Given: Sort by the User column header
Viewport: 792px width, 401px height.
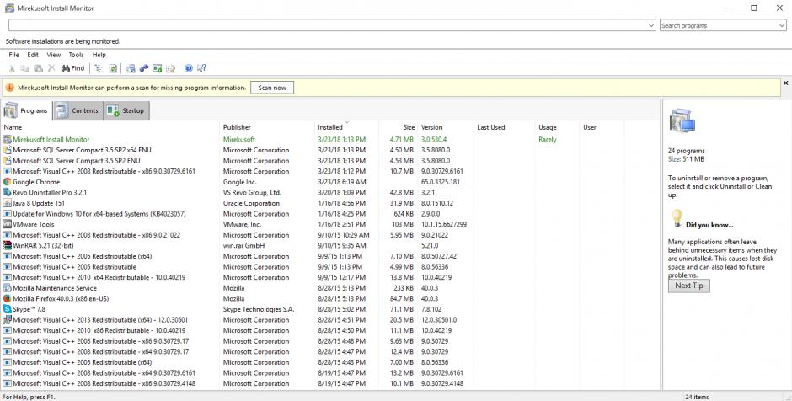Looking at the screenshot, I should click(602, 128).
